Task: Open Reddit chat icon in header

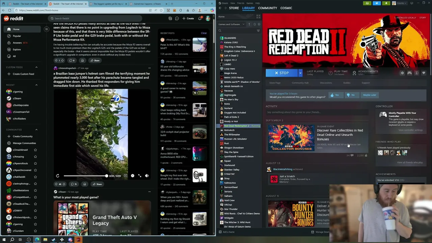Action: pyautogui.click(x=177, y=19)
